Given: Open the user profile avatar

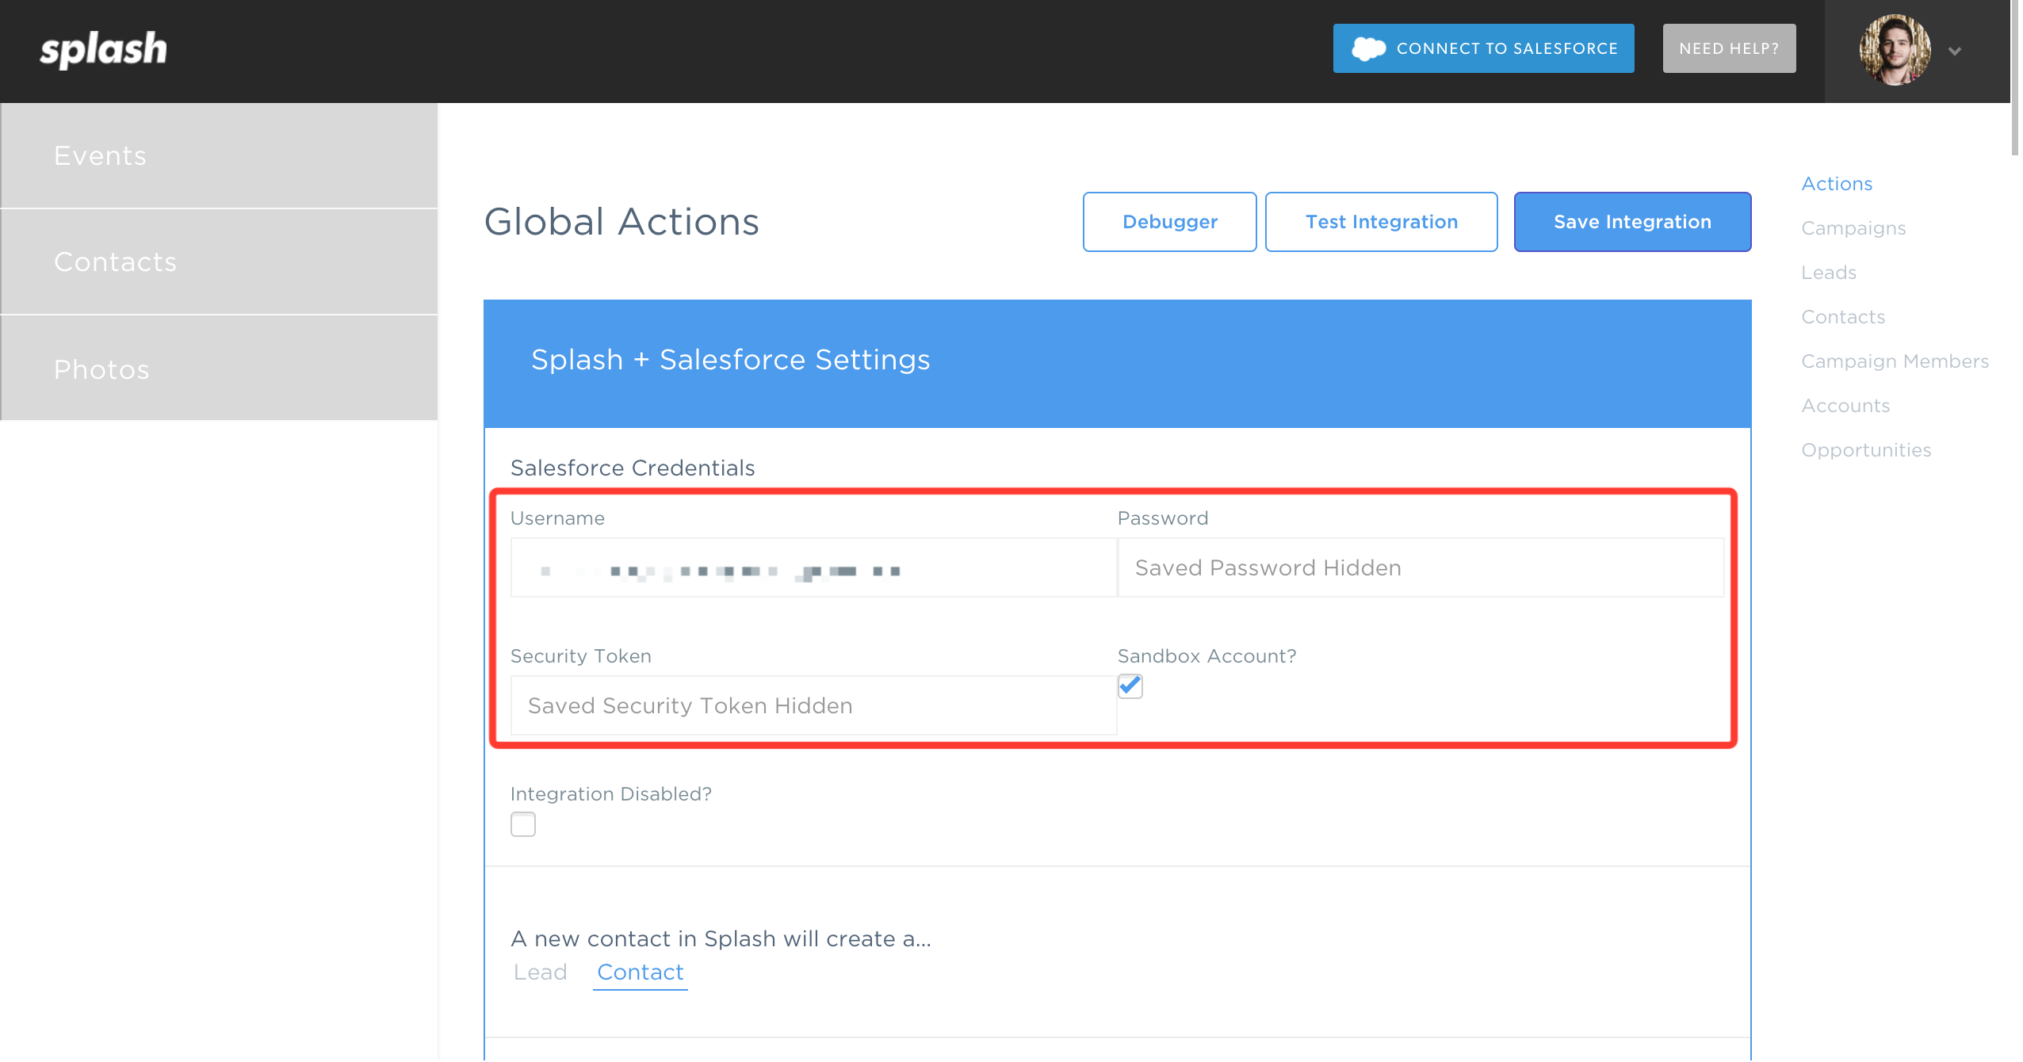Looking at the screenshot, I should point(1895,50).
